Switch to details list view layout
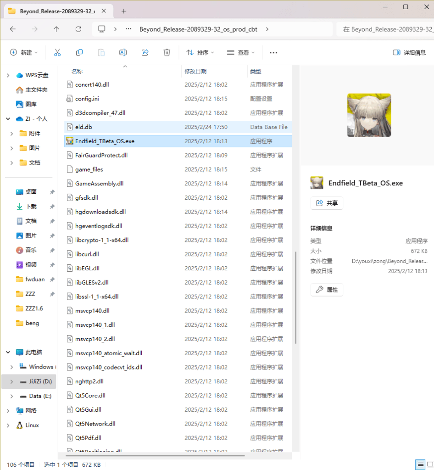434x470 pixels. click(420, 464)
